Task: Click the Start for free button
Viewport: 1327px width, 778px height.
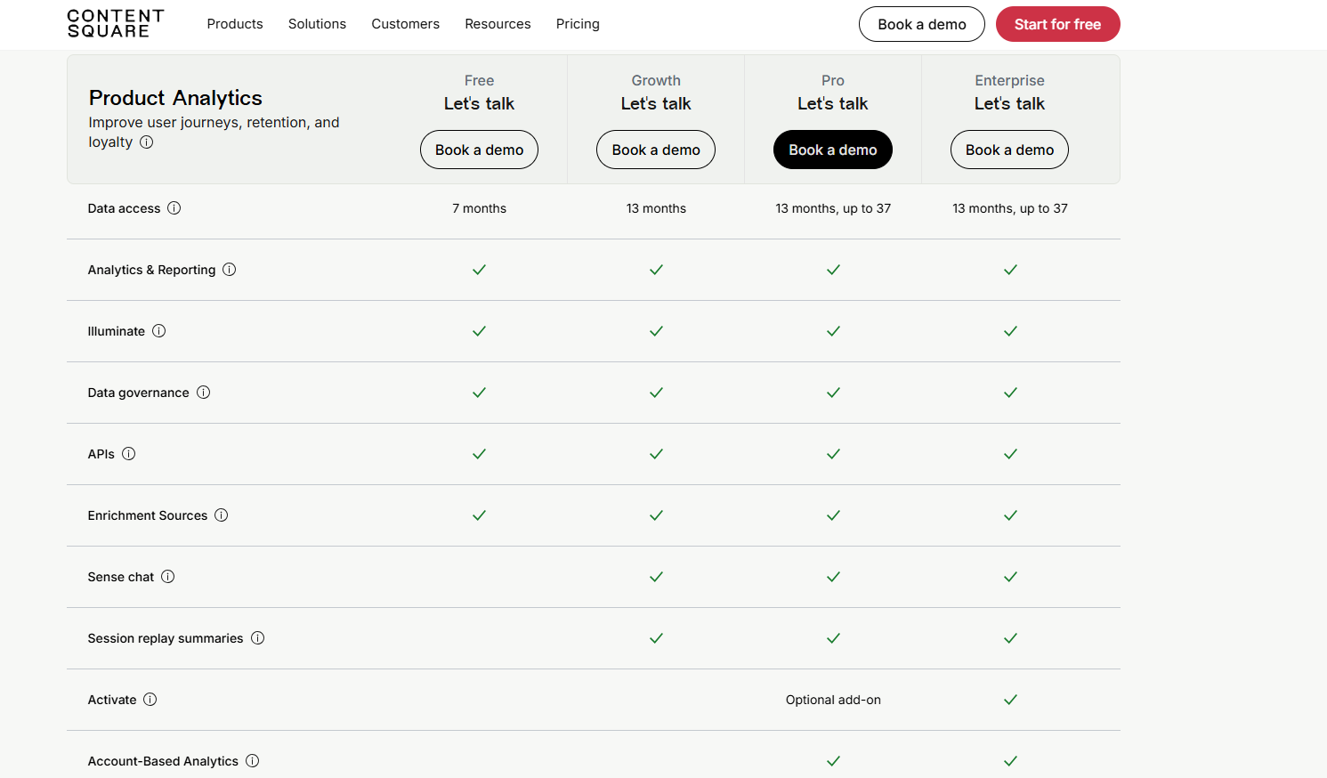Action: (1057, 24)
